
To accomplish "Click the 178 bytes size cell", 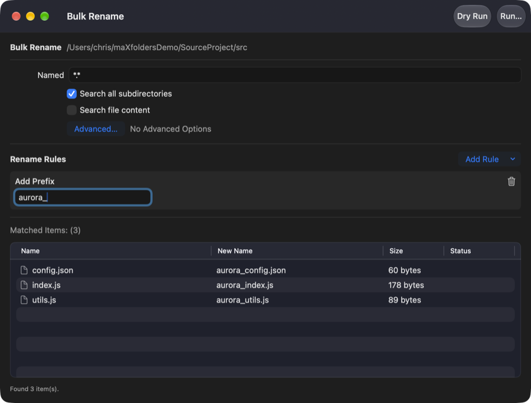I will pos(406,285).
